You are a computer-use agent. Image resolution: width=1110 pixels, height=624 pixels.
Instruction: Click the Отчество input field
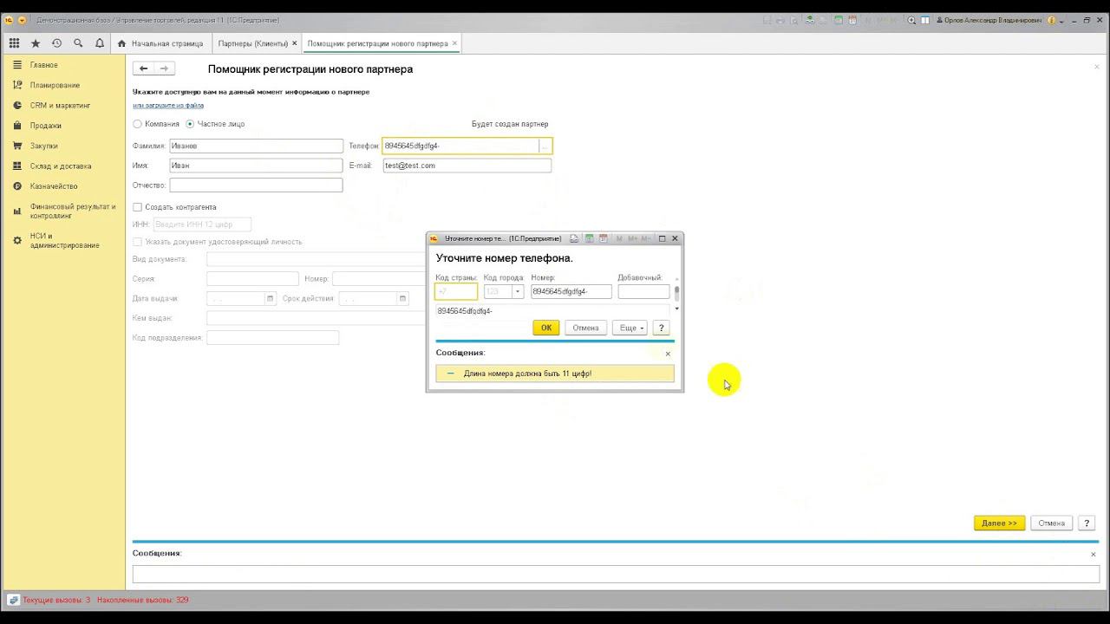pyautogui.click(x=256, y=185)
